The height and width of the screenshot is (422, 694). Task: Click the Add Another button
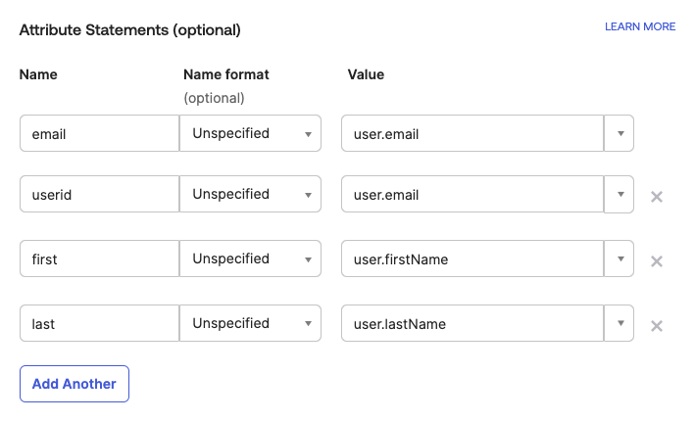tap(74, 384)
